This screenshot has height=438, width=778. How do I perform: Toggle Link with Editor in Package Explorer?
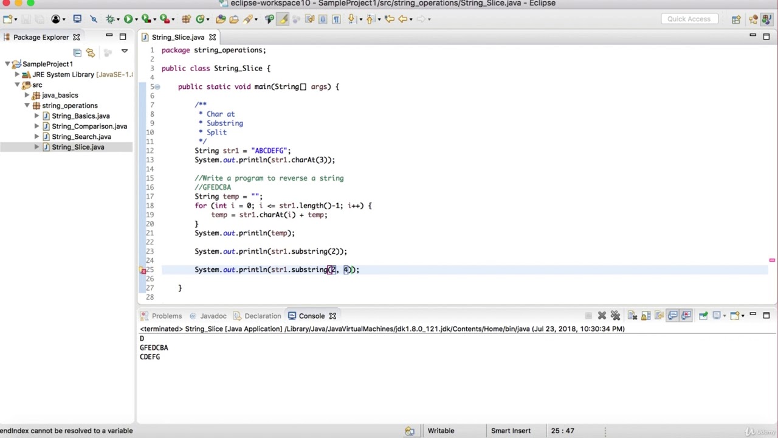click(x=91, y=52)
